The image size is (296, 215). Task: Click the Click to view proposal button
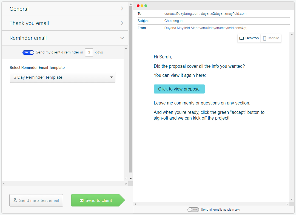(179, 89)
